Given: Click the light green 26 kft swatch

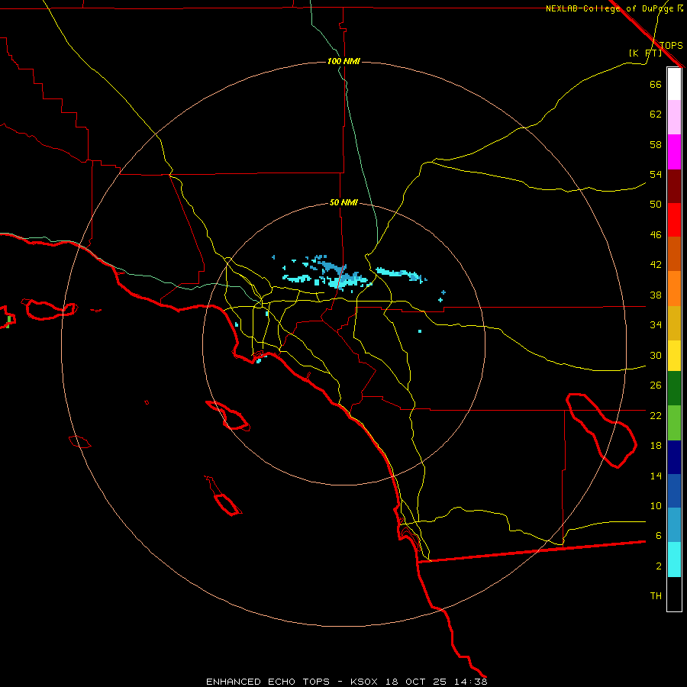Looking at the screenshot, I should click(674, 423).
